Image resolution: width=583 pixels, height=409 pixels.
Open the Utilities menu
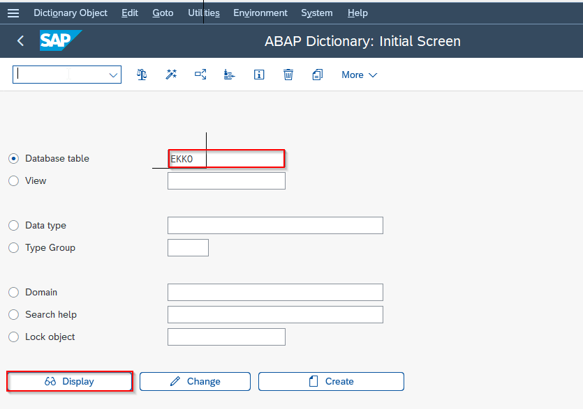[204, 13]
